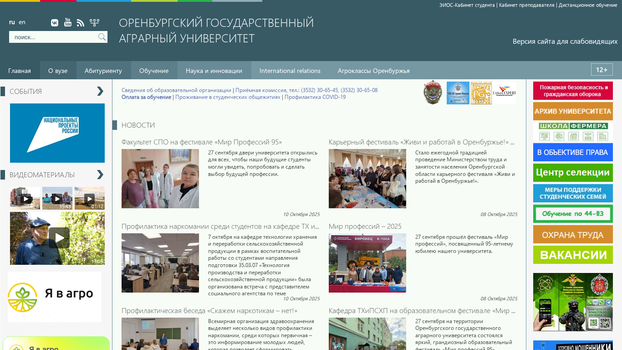Open headline Профилактическая беседа Скажем наркотикам нет
Image resolution: width=622 pixels, height=350 pixels.
209,311
